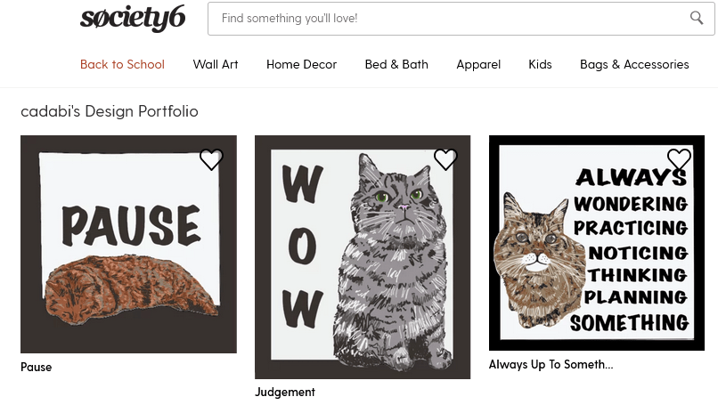Open the Wall Art category

pos(216,64)
